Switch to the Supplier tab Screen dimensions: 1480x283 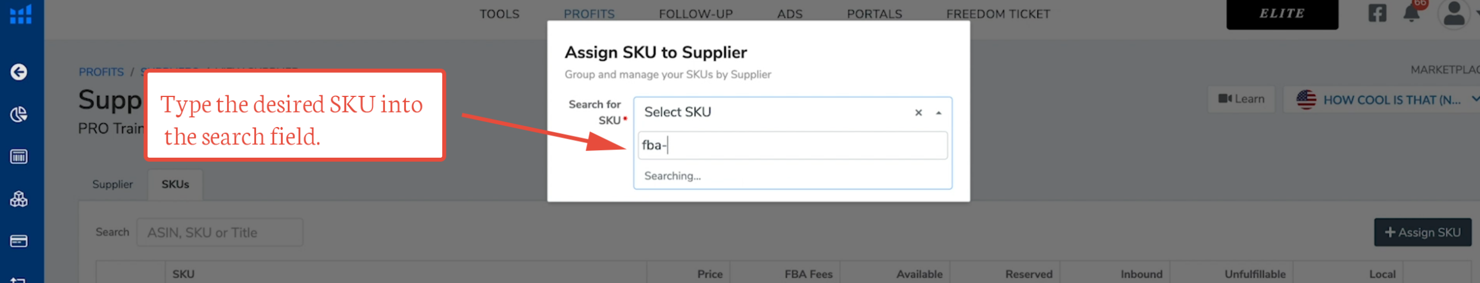(113, 184)
